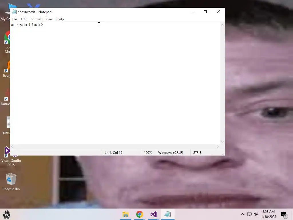Switch to Visual Studio on the taskbar
Screen dimensions: 293x220
click(x=154, y=214)
